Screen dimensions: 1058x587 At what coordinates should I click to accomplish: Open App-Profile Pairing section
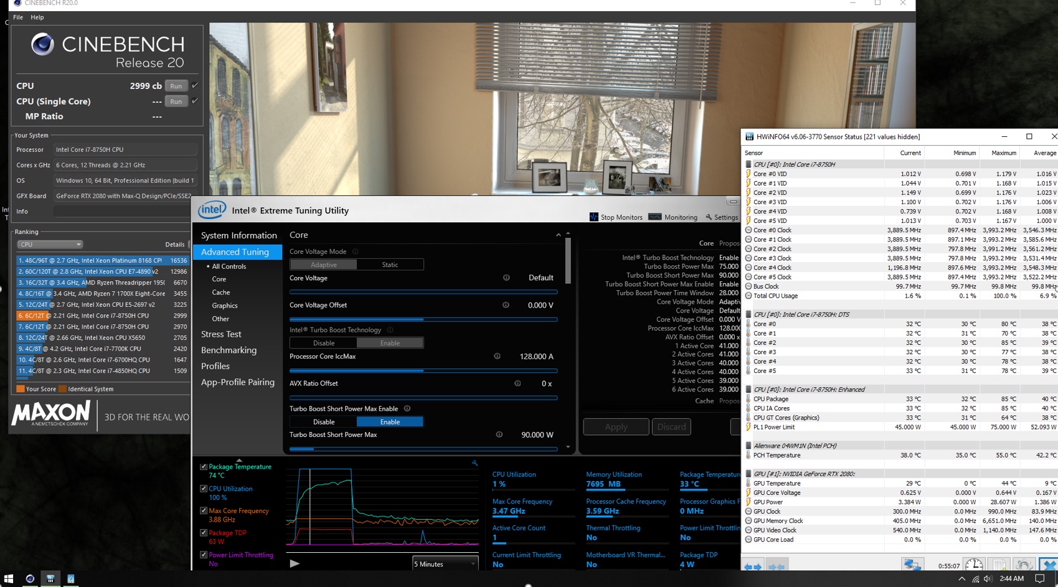[237, 382]
